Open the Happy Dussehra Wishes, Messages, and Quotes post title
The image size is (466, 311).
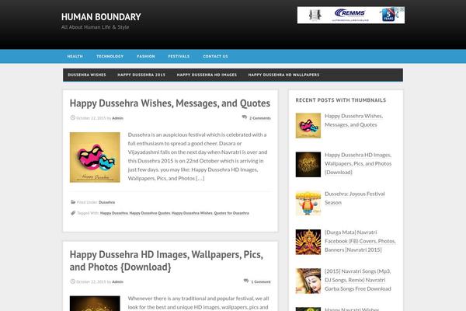click(x=169, y=103)
